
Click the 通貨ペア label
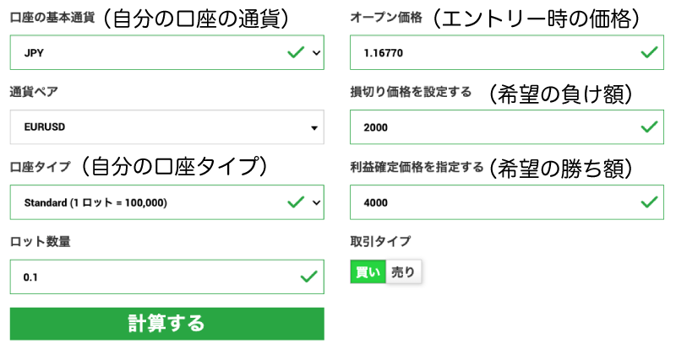(x=34, y=92)
